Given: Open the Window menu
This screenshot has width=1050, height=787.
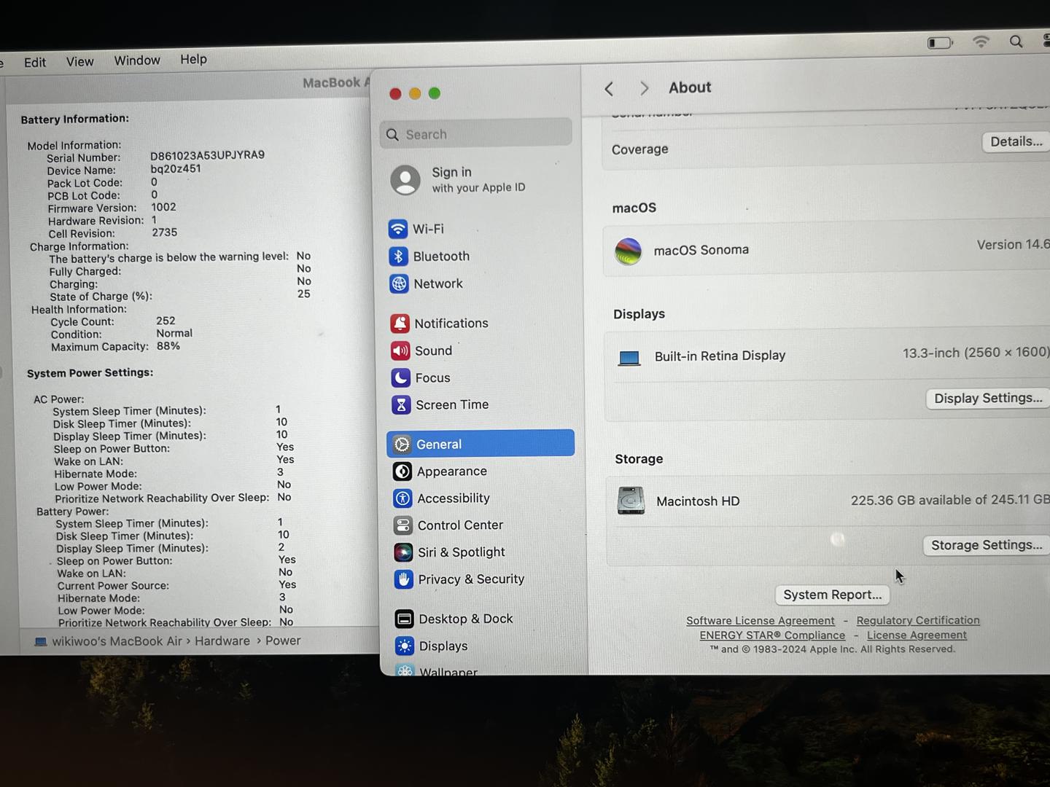Looking at the screenshot, I should tap(137, 60).
